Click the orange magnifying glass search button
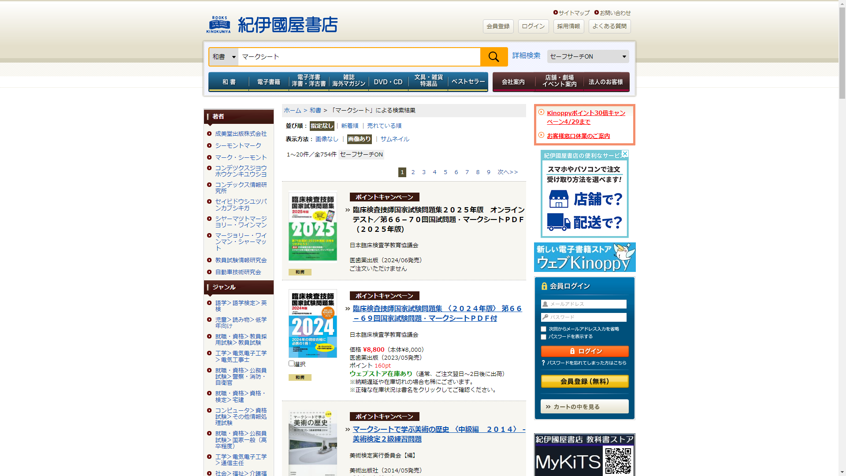This screenshot has height=476, width=846. tap(493, 57)
